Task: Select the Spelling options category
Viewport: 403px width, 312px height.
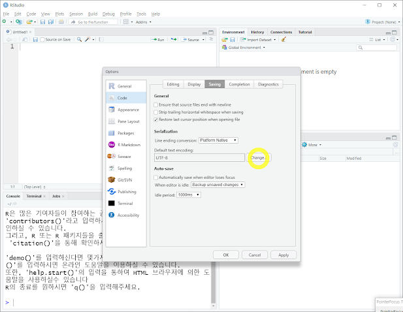Action: [x=126, y=168]
